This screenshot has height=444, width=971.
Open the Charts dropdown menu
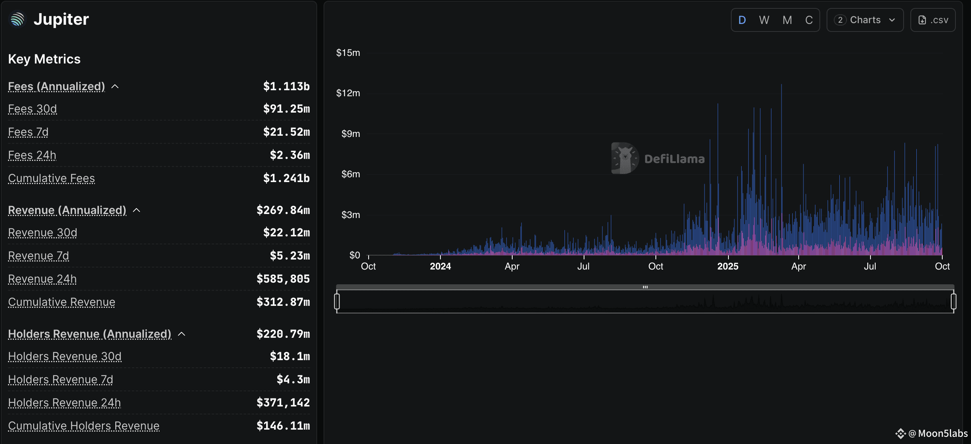865,20
